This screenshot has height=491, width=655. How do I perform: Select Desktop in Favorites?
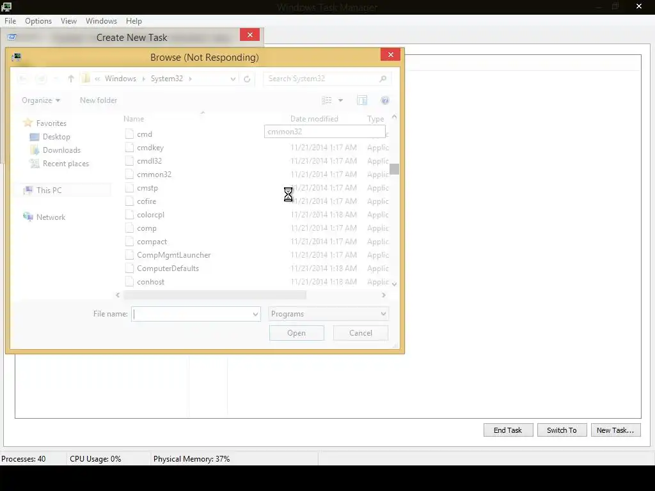point(56,137)
